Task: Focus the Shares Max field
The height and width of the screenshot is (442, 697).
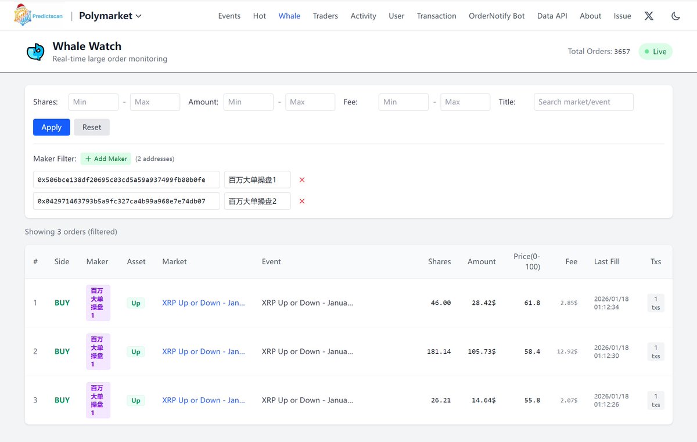Action: (155, 102)
